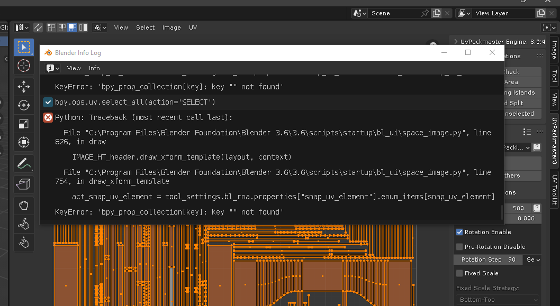Adjust the Rotation Step 90 field

(488, 259)
